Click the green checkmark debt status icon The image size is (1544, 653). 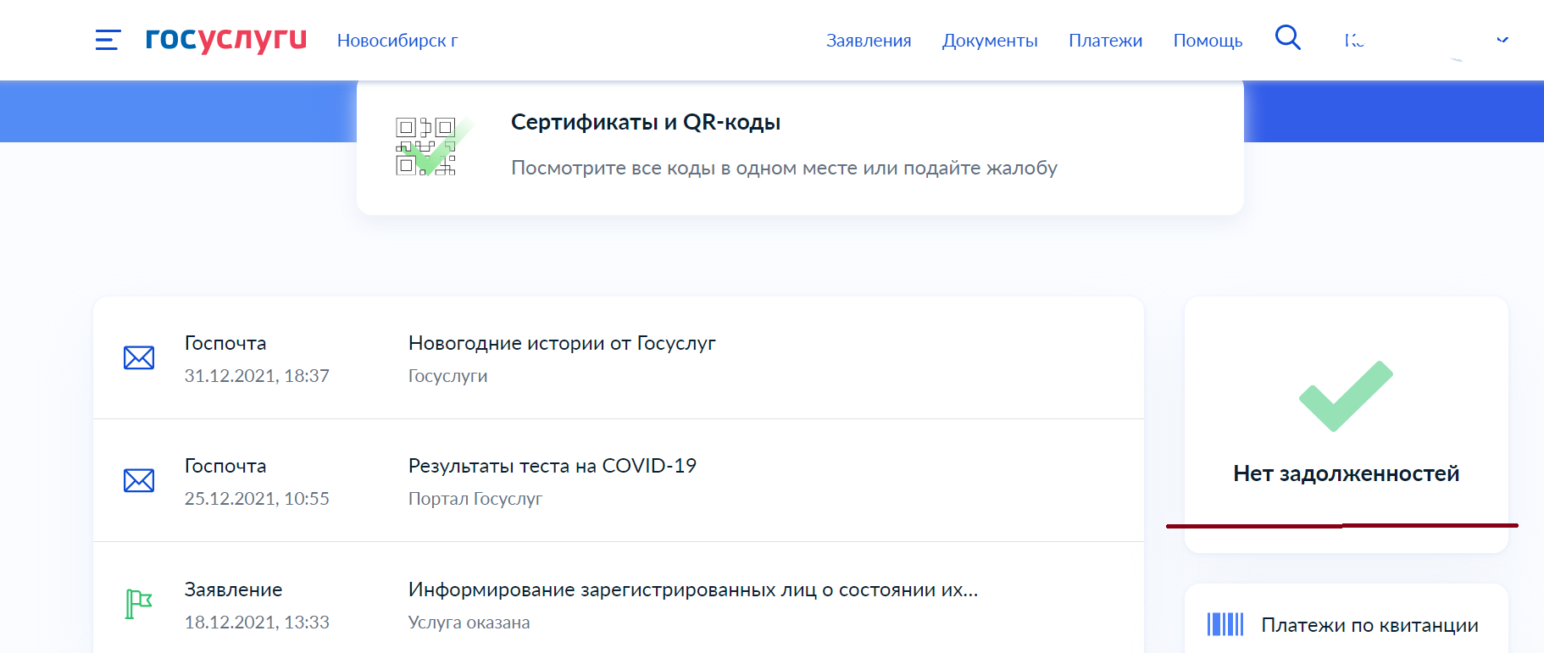point(1346,396)
